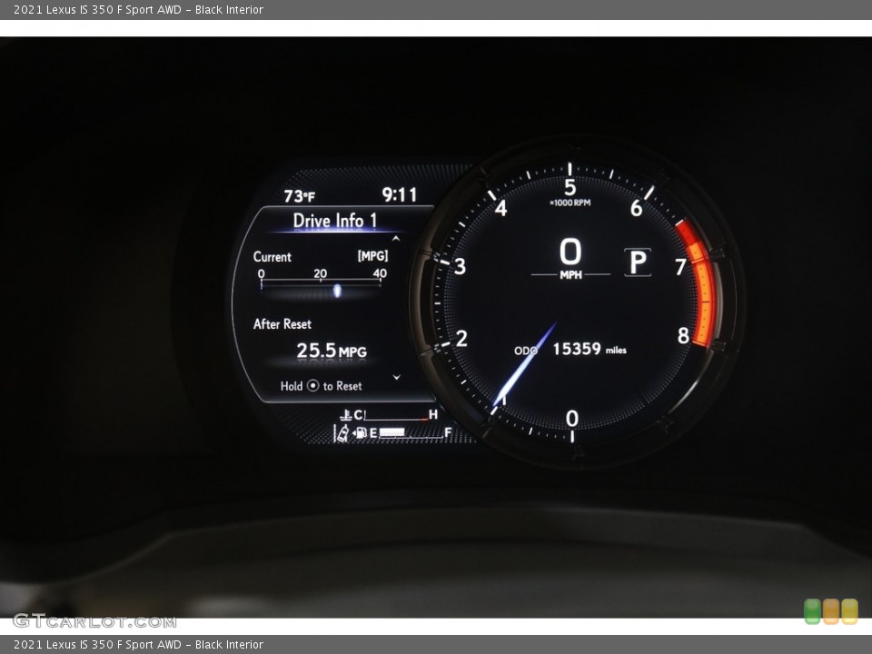Tap the current MPG slider marker
The height and width of the screenshot is (654, 872).
pos(337,291)
